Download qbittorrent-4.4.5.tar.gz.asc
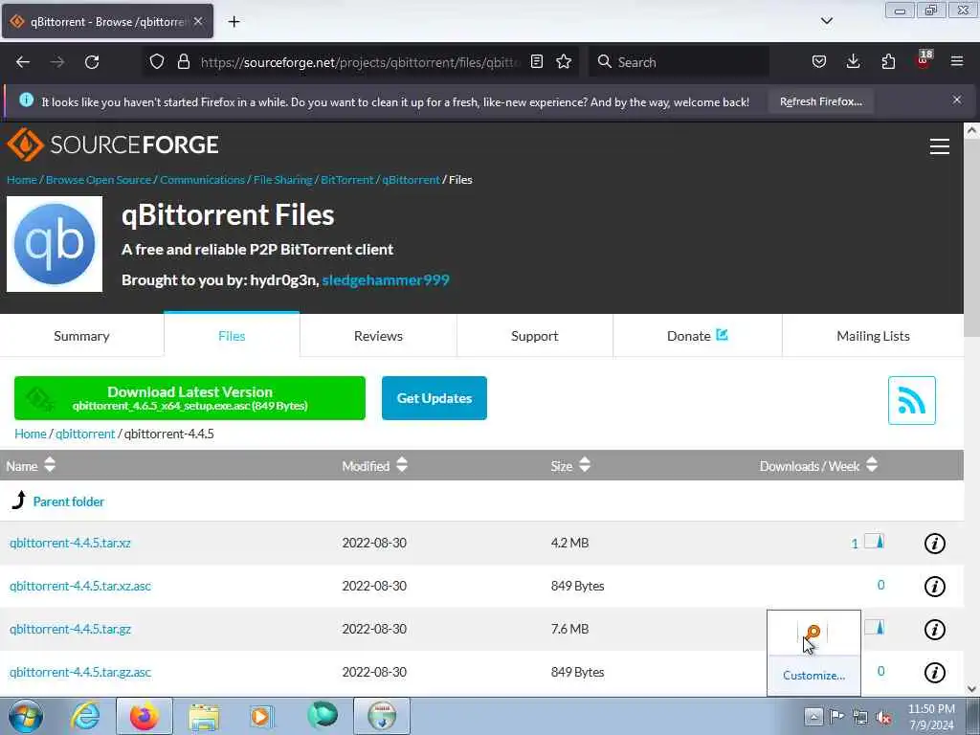The image size is (980, 735). [80, 672]
